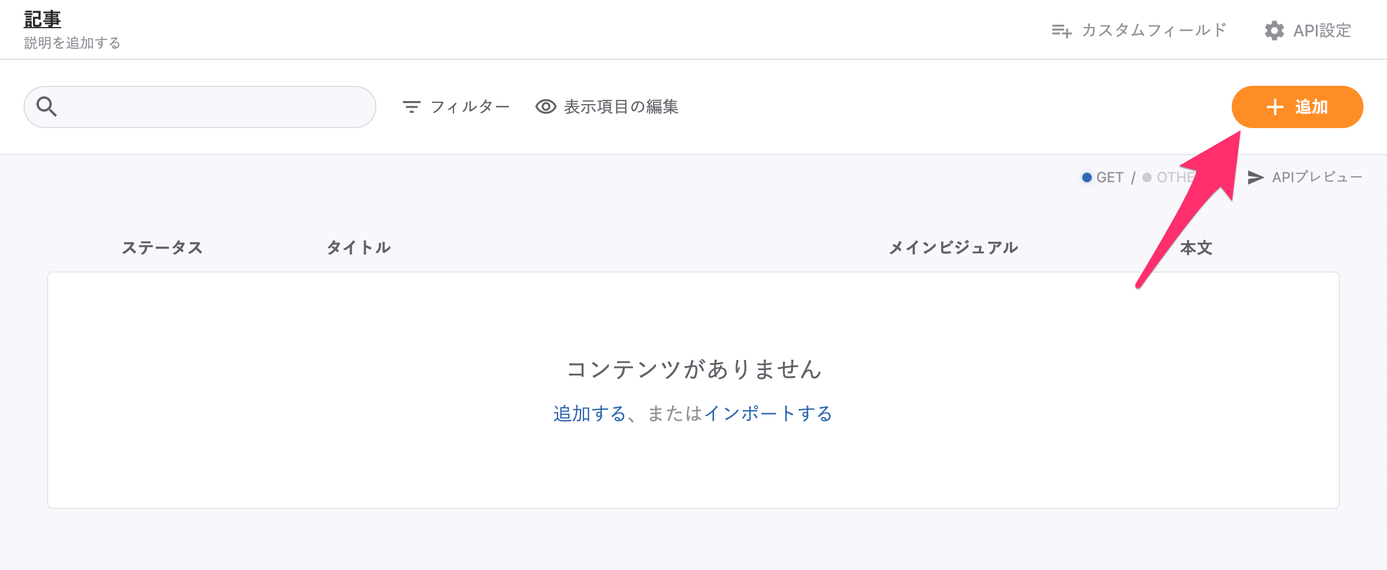This screenshot has width=1387, height=570.
Task: Click the インポートする import link
Action: point(768,414)
